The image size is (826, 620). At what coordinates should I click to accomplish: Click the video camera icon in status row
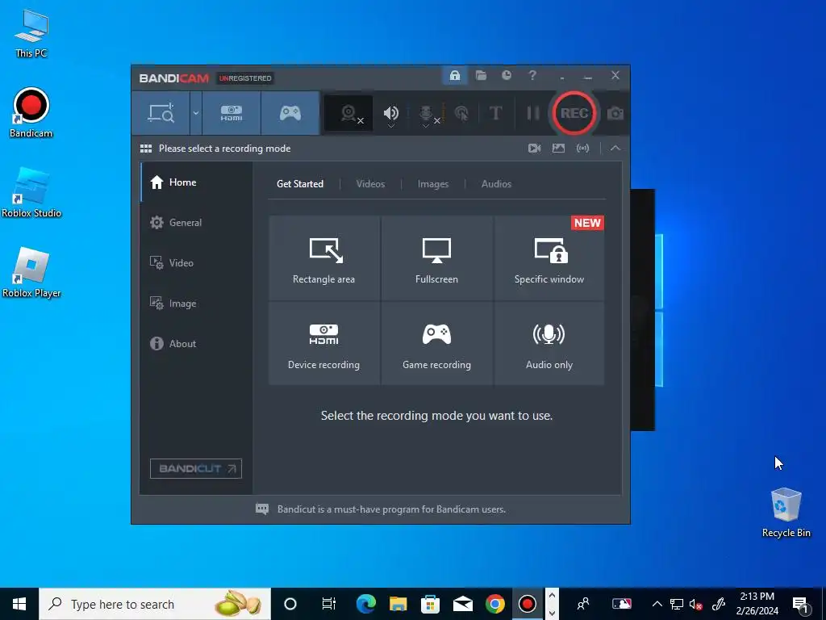534,149
